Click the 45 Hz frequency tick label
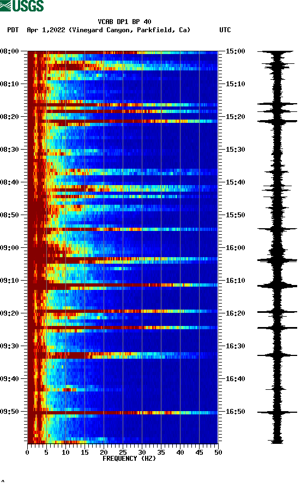The height and width of the screenshot is (487, 301). click(199, 453)
